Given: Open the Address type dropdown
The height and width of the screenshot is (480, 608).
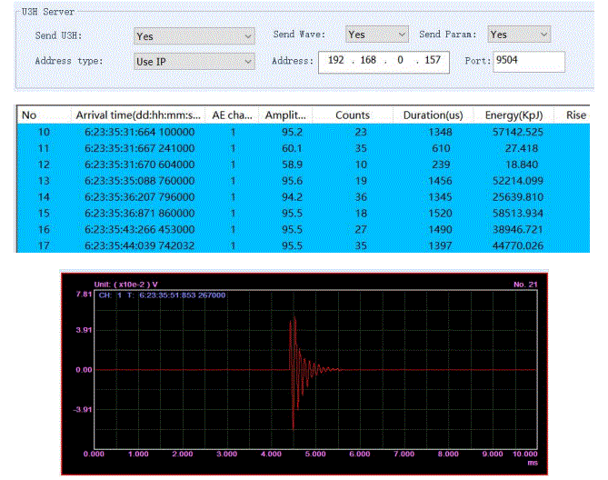Looking at the screenshot, I should [x=194, y=61].
